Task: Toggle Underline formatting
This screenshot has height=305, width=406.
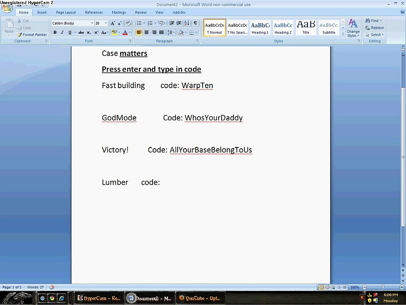Action: [x=70, y=33]
